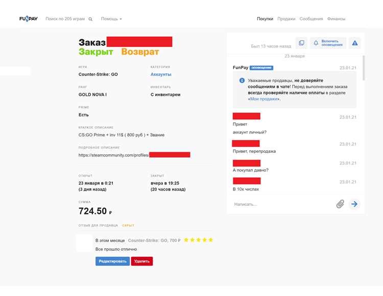
Task: Click the Редактировать review button
Action: tap(113, 261)
